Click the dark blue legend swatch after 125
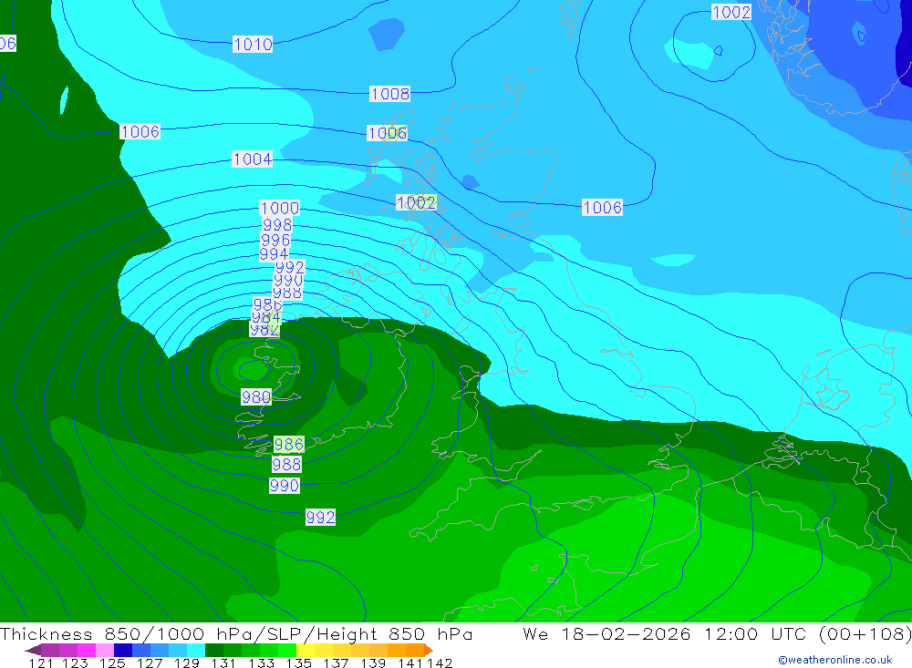 tap(123, 650)
